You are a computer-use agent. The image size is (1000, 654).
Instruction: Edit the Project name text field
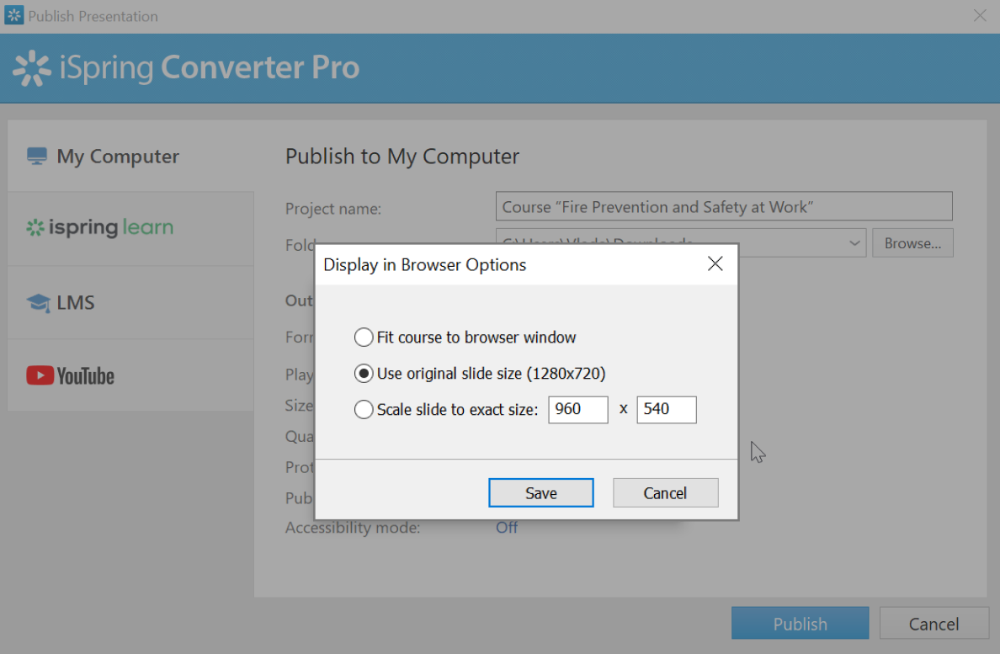click(724, 206)
